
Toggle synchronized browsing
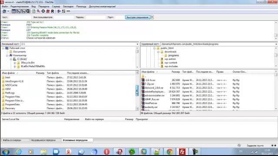pos(68,11)
